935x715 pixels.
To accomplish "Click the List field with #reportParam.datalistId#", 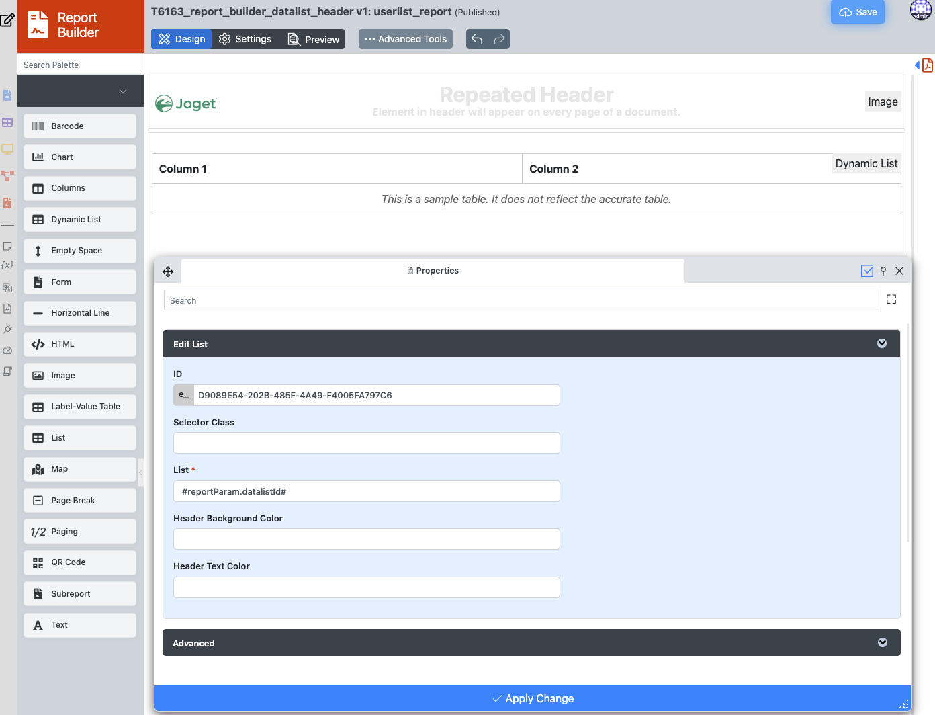I will click(367, 491).
